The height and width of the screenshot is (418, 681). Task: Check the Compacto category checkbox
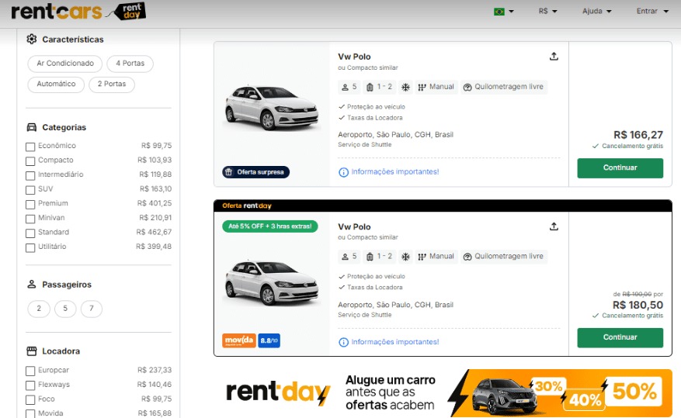pos(30,161)
